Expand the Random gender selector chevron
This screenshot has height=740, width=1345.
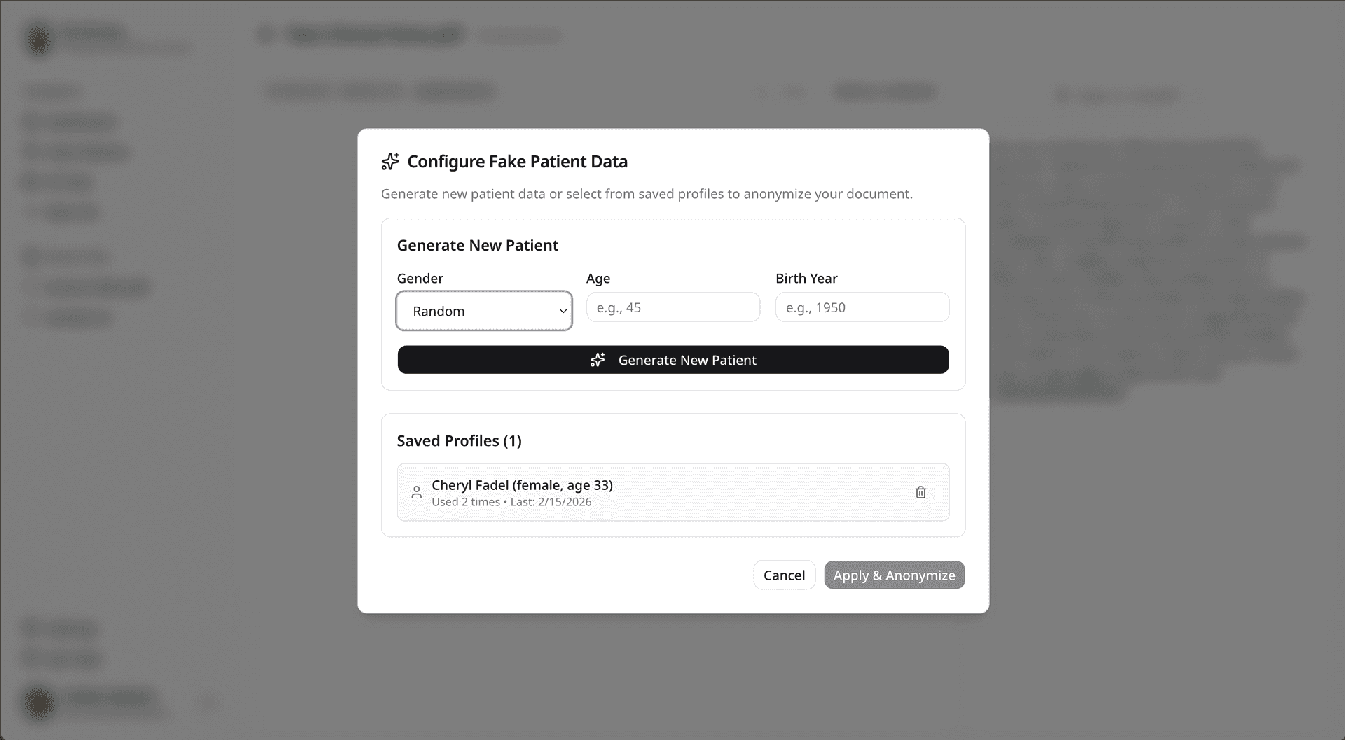point(563,311)
